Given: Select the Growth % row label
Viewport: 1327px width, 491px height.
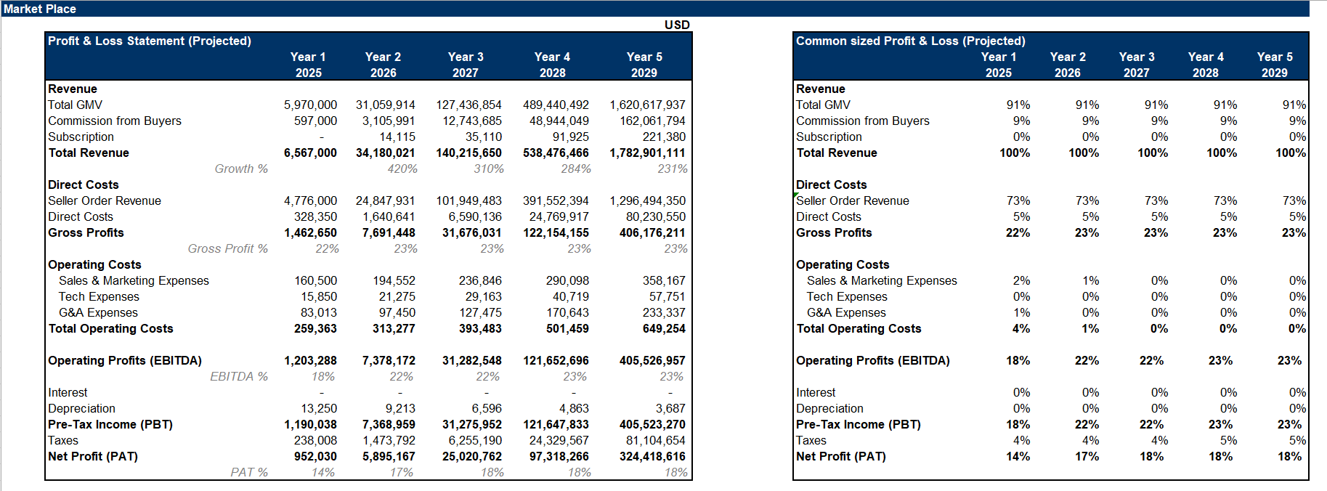Looking at the screenshot, I should (x=240, y=169).
